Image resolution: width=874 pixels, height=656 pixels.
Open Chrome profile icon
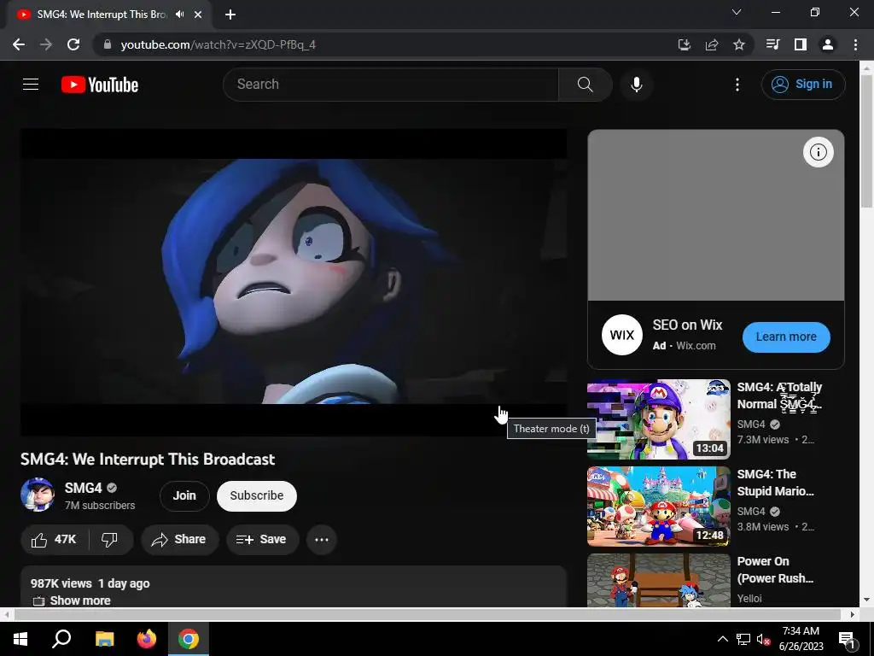click(x=828, y=44)
